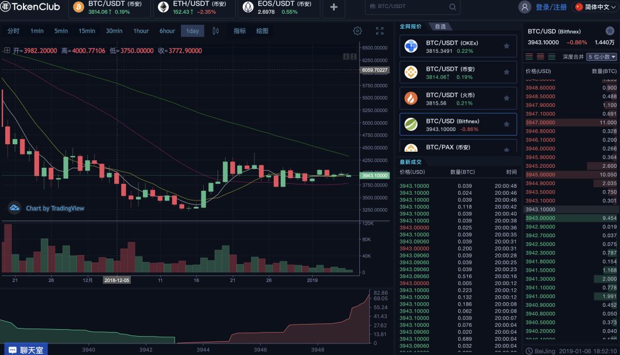620x355 pixels.
Task: Toggle fullscreen chart mode
Action: pos(379,31)
